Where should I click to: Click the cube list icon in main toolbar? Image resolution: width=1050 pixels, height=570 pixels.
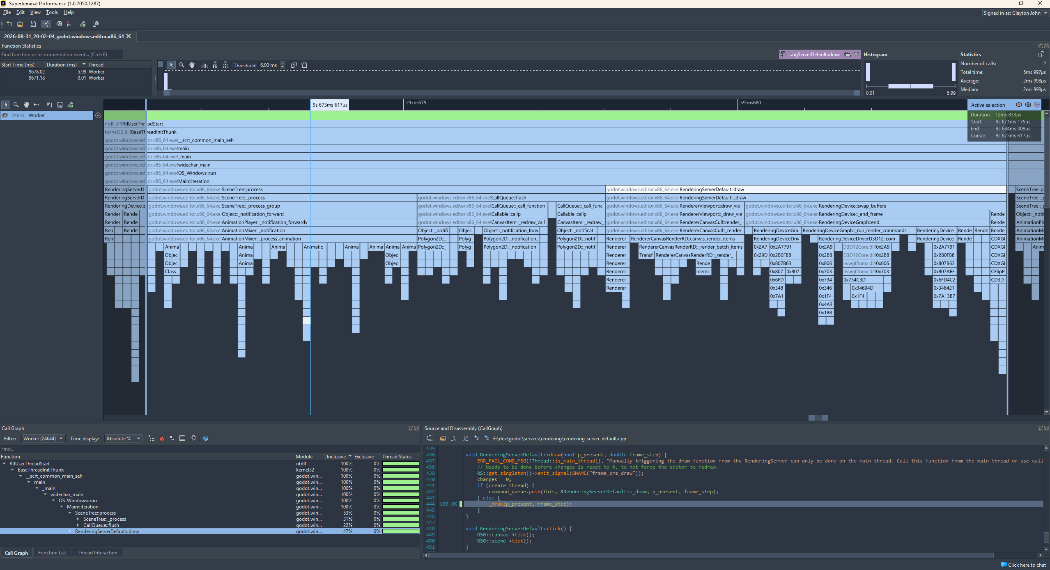click(96, 24)
